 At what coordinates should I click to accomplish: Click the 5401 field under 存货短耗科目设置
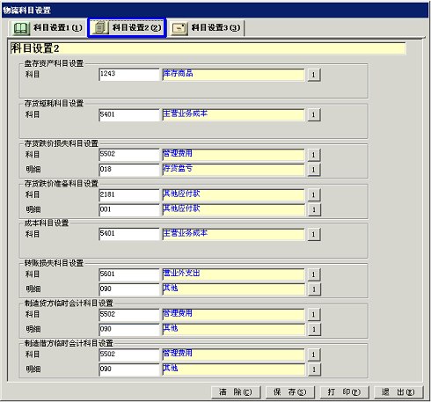[129, 115]
